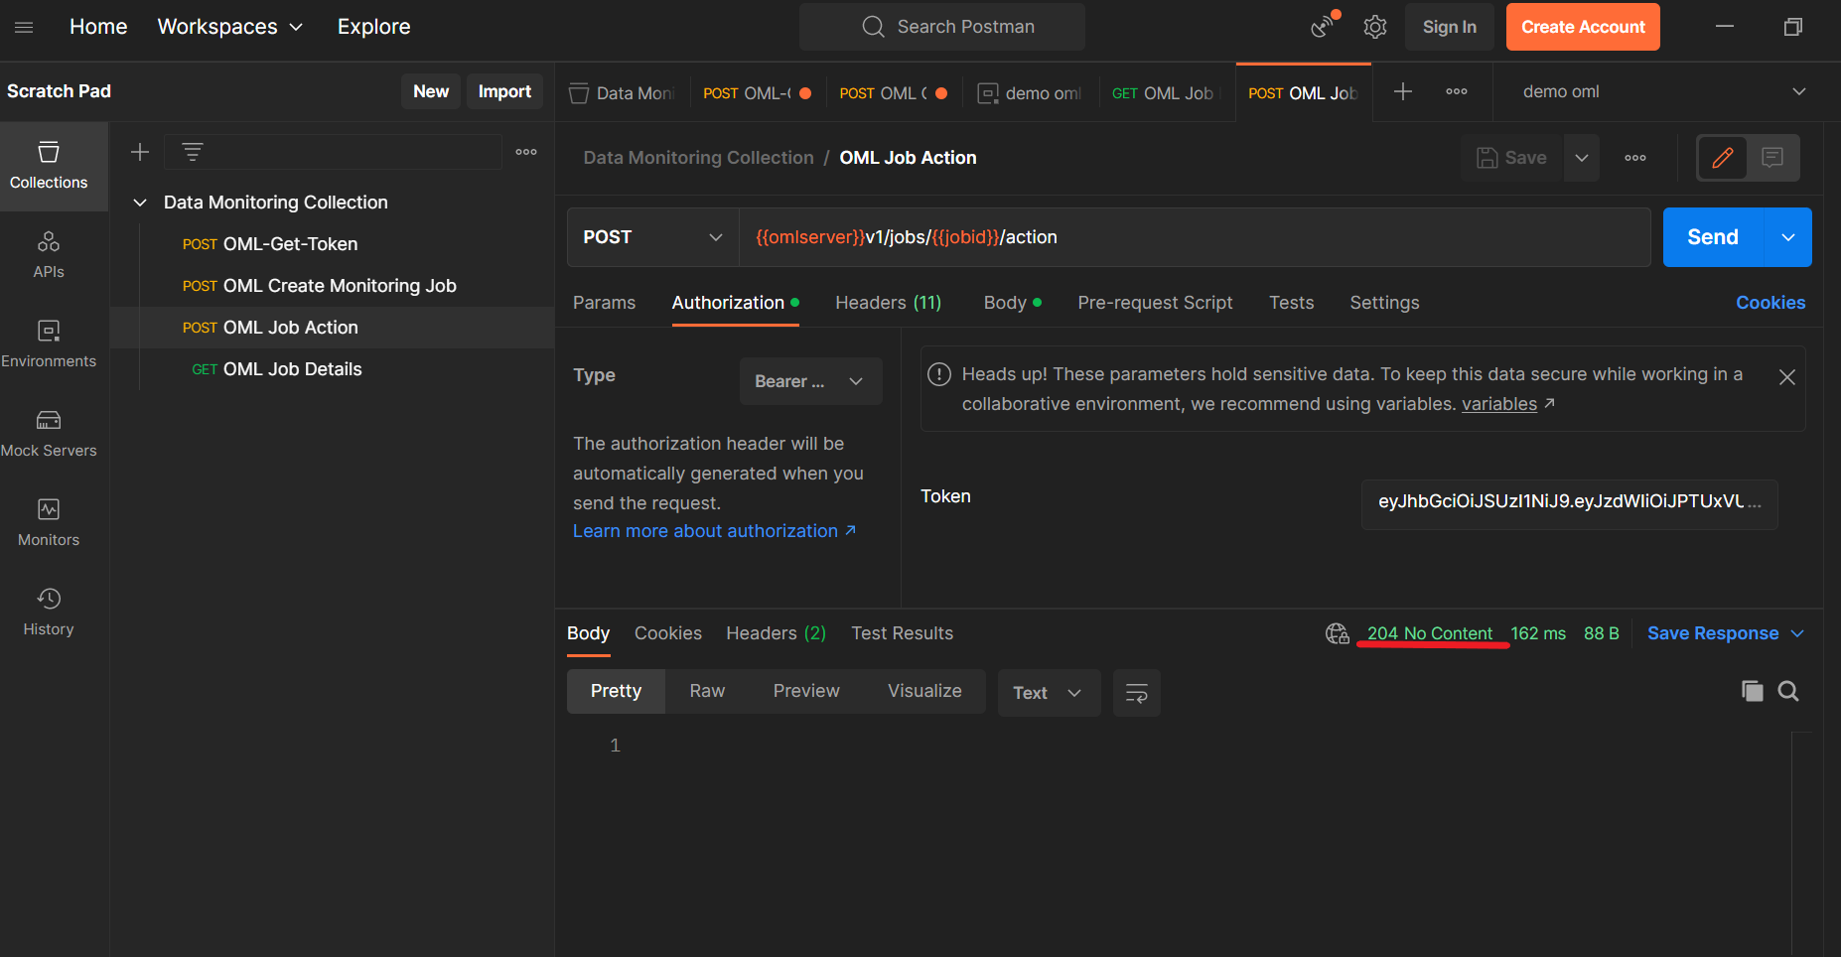Open settings gear icon in header
This screenshot has height=957, width=1841.
[1375, 27]
